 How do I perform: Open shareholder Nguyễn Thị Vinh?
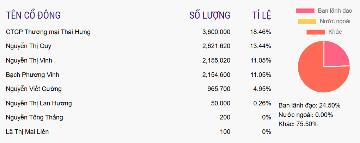click(29, 60)
